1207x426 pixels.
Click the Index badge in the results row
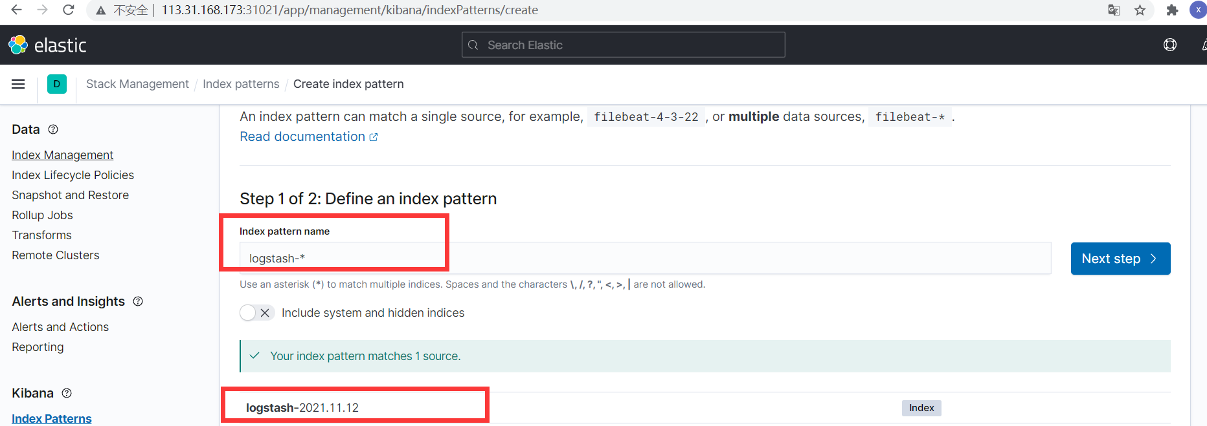921,408
